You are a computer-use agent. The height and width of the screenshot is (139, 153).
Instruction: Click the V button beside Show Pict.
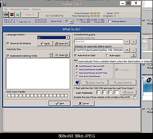point(72,22)
